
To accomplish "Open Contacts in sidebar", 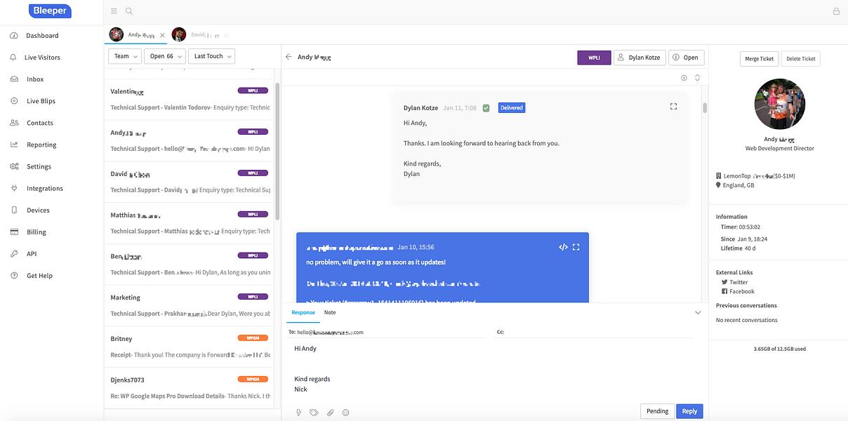I will 40,123.
